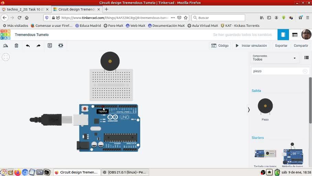Image resolution: width=312 pixels, height=176 pixels.
Task: Click the components panel scrollbar
Action: click(x=310, y=100)
